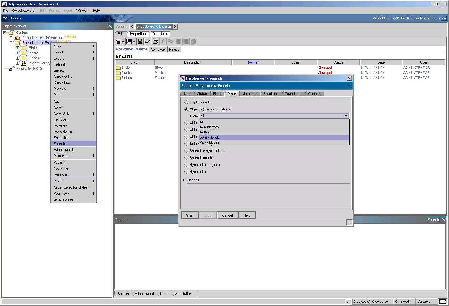The width and height of the screenshot is (449, 306).
Task: Switch to the Metadata tab in Search dialog
Action: (x=249, y=94)
